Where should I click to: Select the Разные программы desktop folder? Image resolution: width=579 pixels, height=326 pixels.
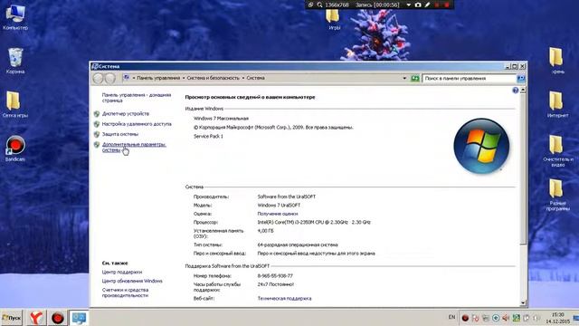[557, 195]
